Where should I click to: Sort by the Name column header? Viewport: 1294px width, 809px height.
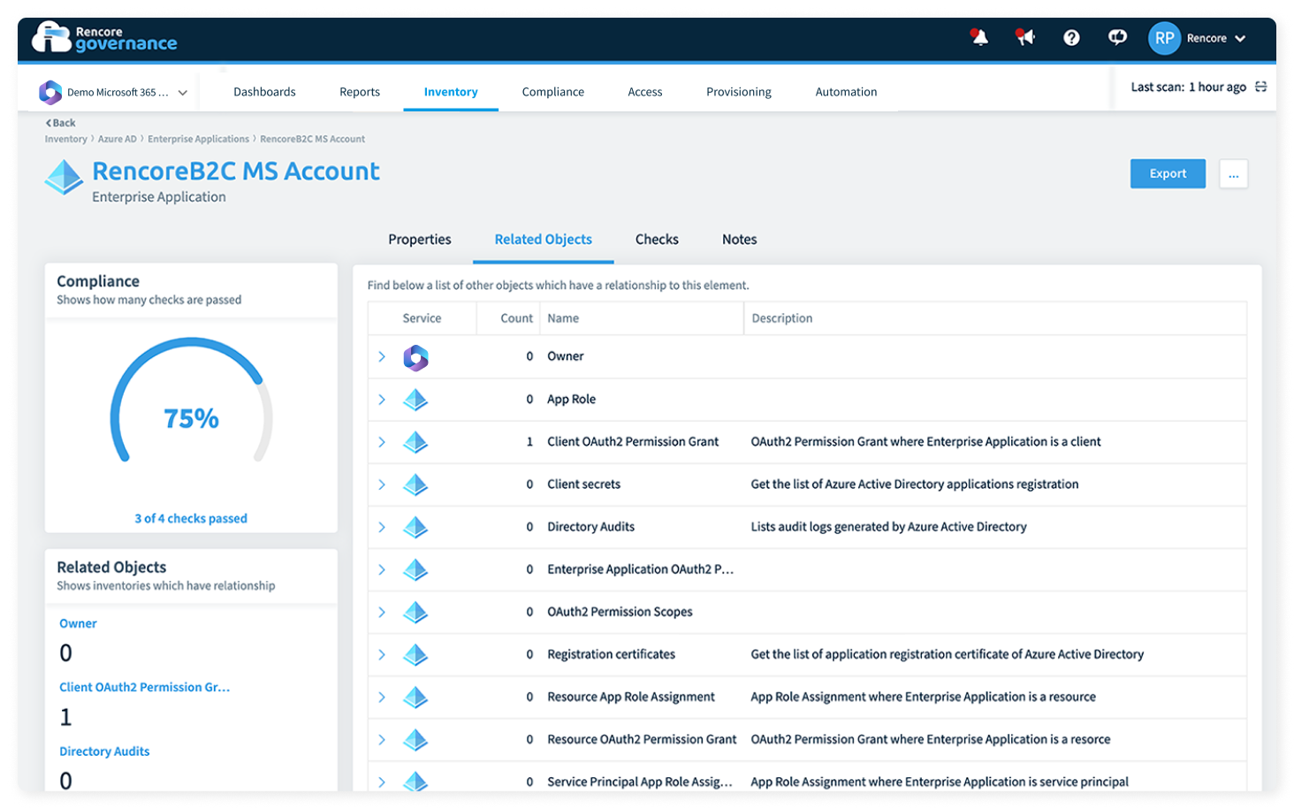coord(563,318)
